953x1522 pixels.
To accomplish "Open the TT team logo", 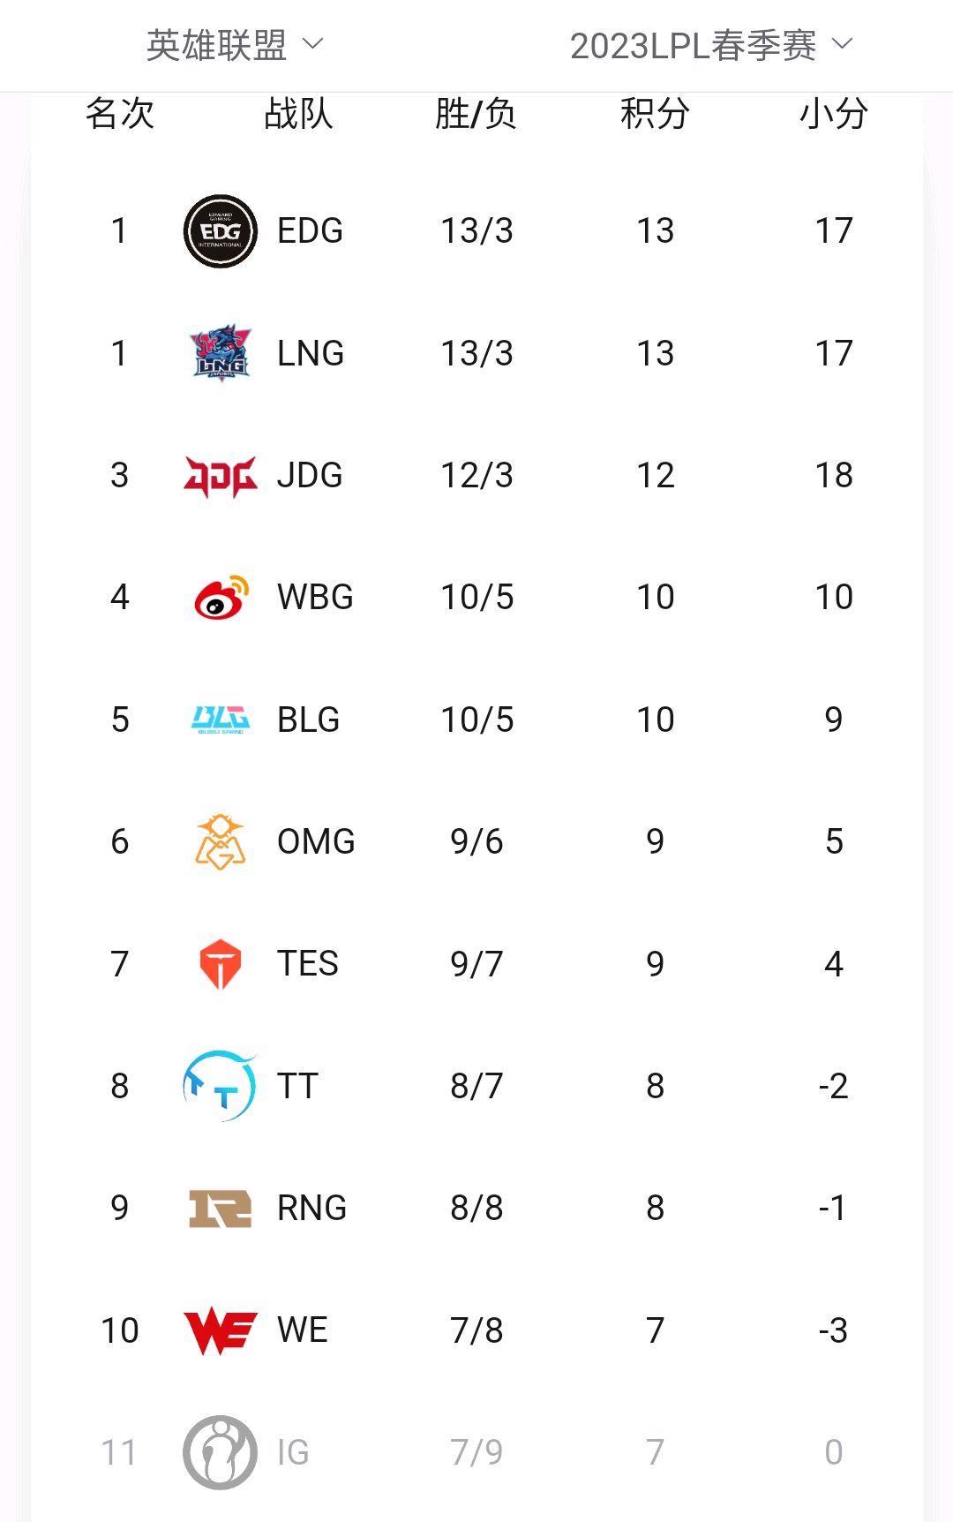I will 220,1086.
